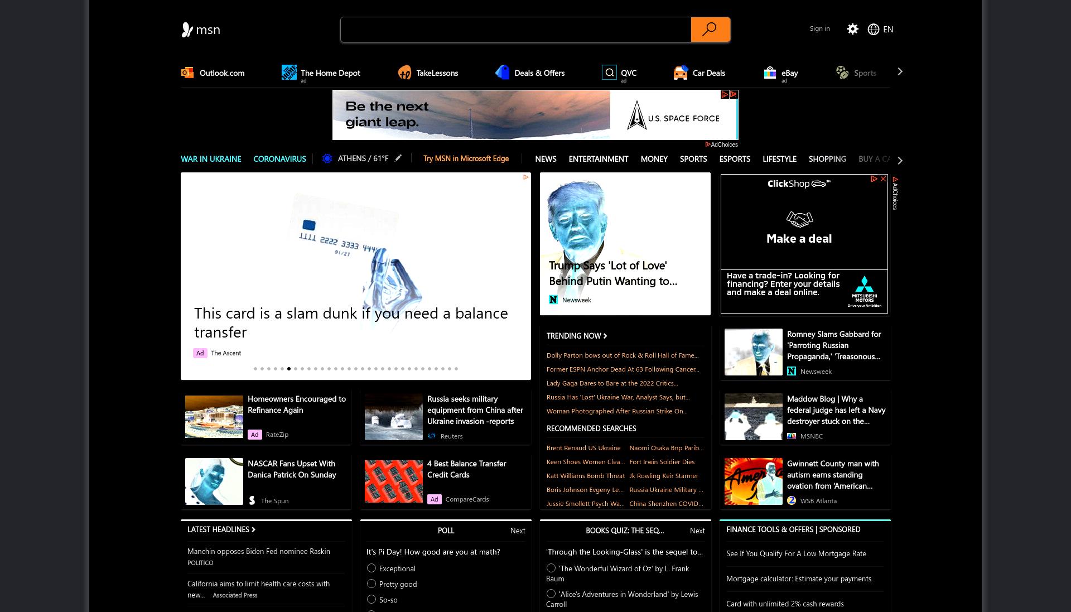
Task: Click the TakeLessons orange icon
Action: (x=404, y=73)
